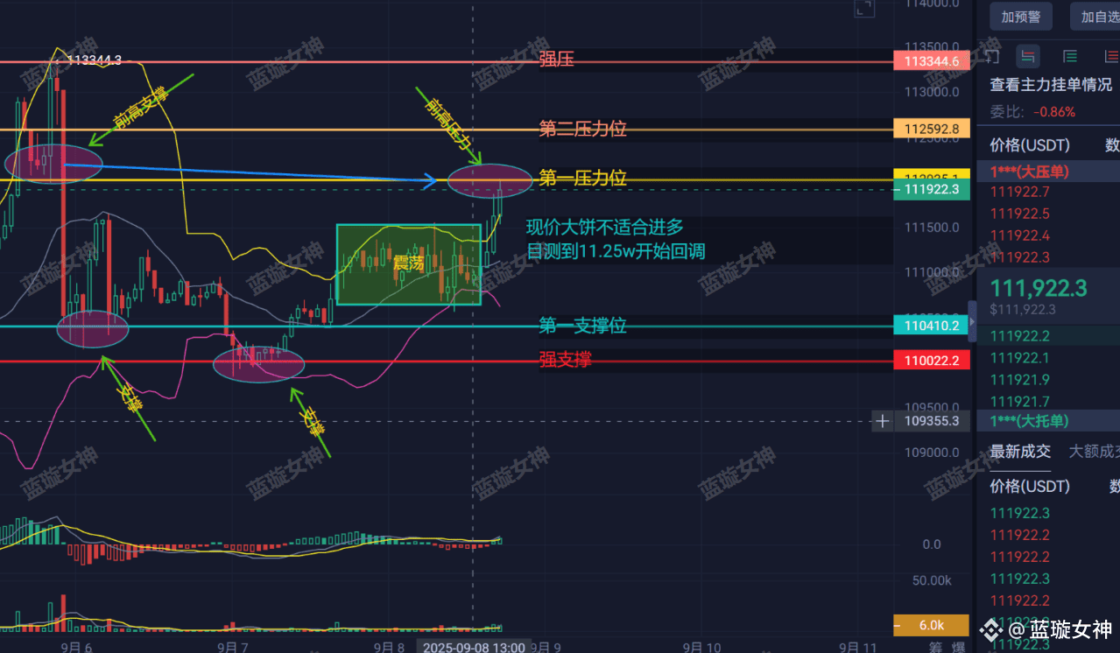Image resolution: width=1120 pixels, height=653 pixels.
Task: Click date axis label 9月 10
Action: (702, 647)
